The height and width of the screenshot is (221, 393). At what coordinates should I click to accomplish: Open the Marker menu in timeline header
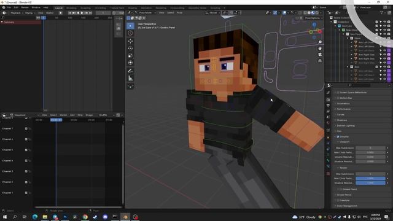pyautogui.click(x=50, y=13)
